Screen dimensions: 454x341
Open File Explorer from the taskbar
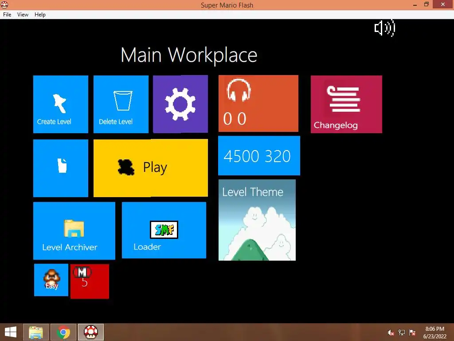[x=36, y=332]
